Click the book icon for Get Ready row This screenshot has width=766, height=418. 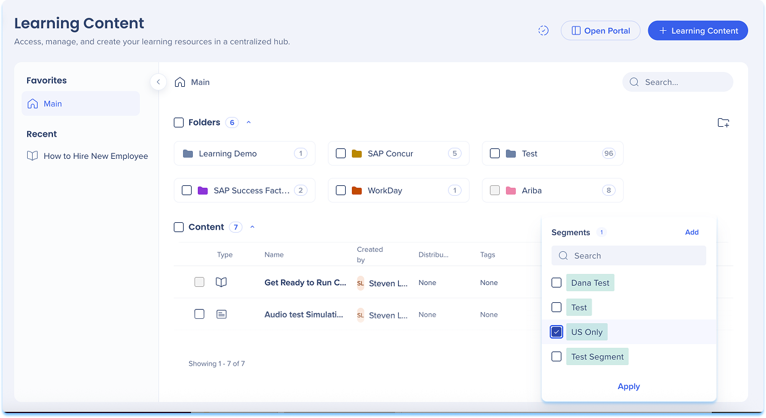[221, 283]
